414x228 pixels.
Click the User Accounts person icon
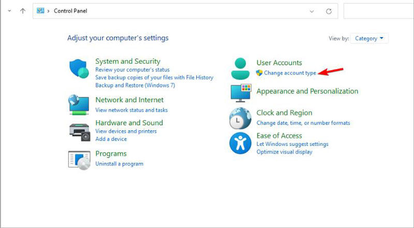(240, 69)
